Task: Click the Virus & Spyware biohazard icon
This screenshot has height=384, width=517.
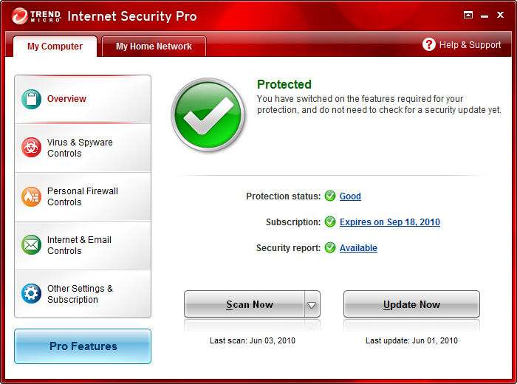Action: click(31, 148)
